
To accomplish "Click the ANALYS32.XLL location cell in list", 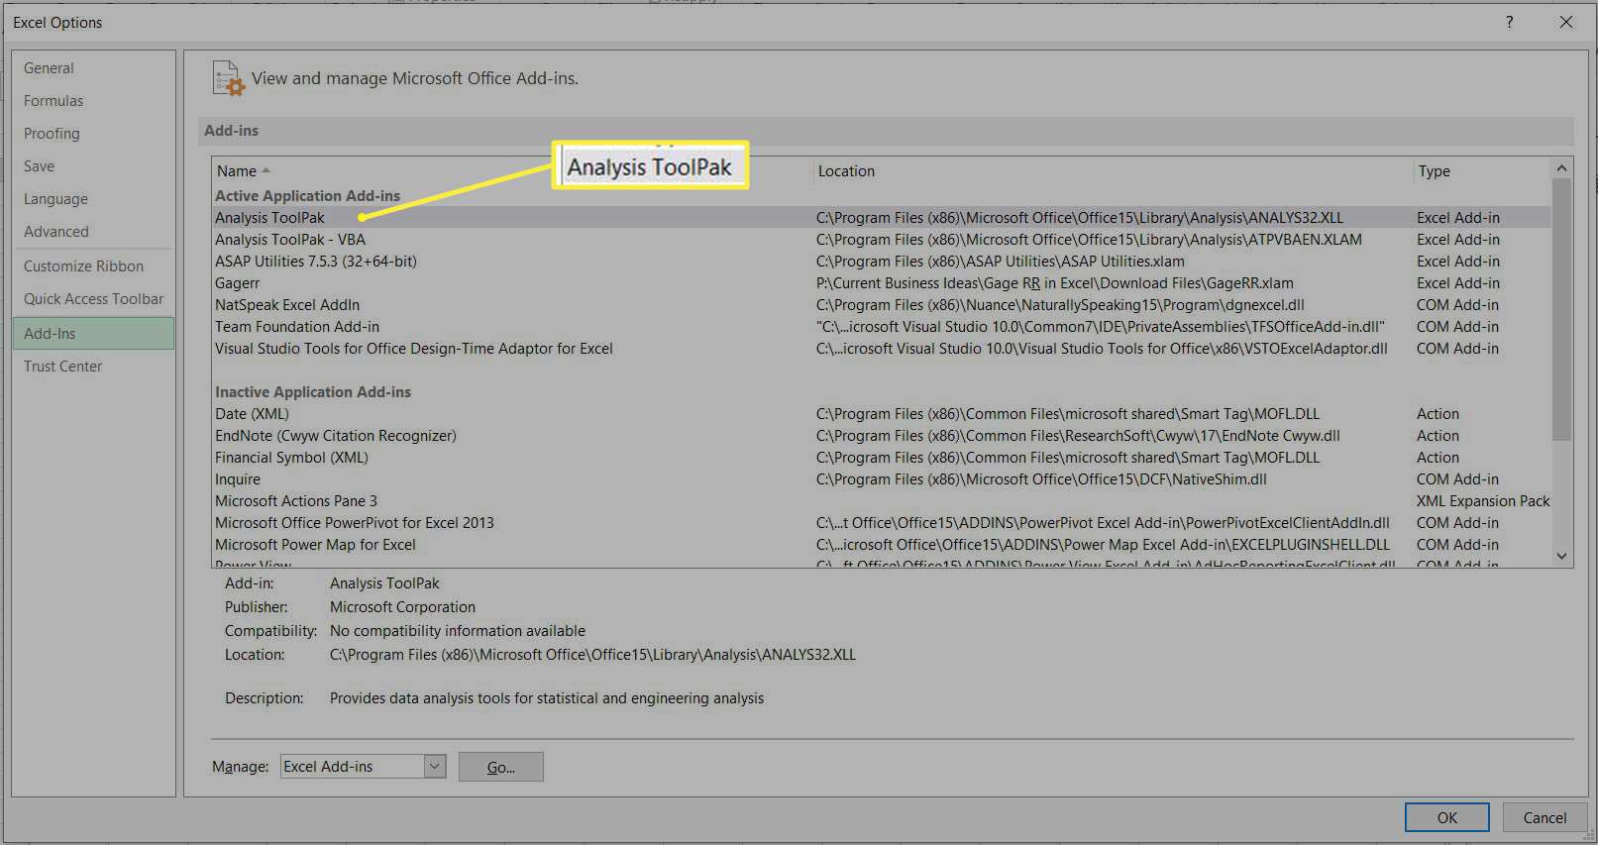I will [x=1080, y=218].
